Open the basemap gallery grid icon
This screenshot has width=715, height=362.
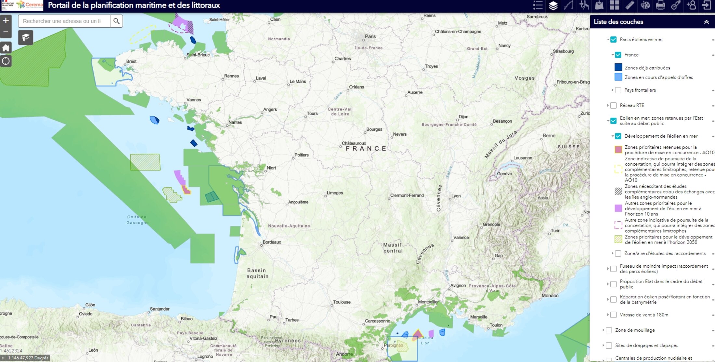(614, 5)
